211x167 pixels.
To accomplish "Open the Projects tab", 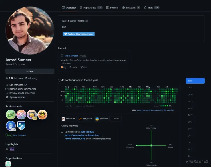I will 112,7.
